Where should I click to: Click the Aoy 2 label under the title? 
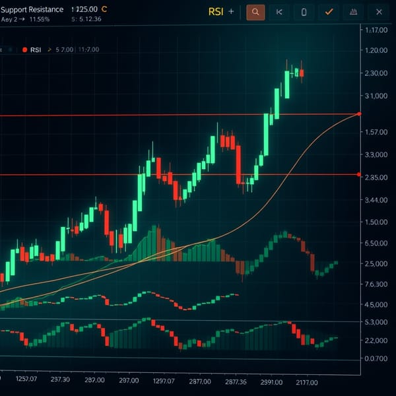tap(9, 19)
